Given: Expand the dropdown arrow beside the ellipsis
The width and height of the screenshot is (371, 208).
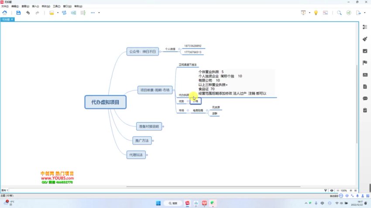Looking at the screenshot, I should 99,13.
